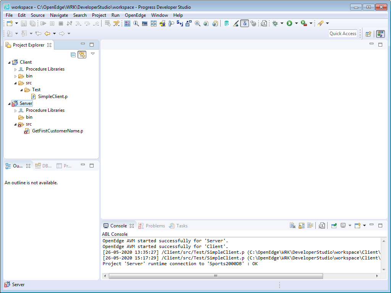Screen dimensions: 391x293
Task: Collapse the Client project node
Action: point(9,62)
